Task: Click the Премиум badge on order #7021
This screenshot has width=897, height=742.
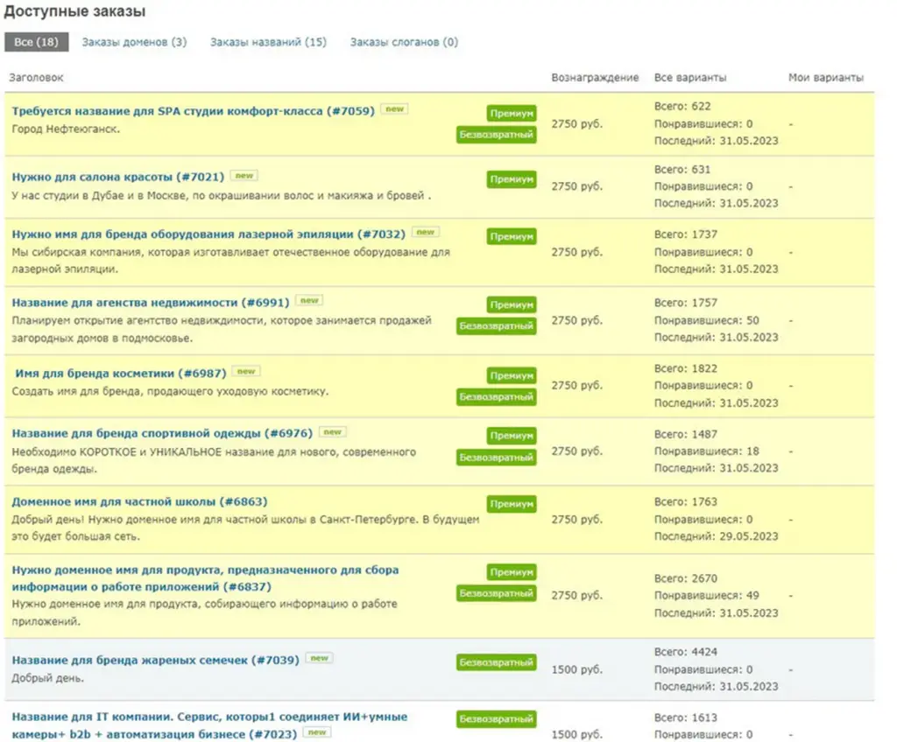Action: point(512,179)
